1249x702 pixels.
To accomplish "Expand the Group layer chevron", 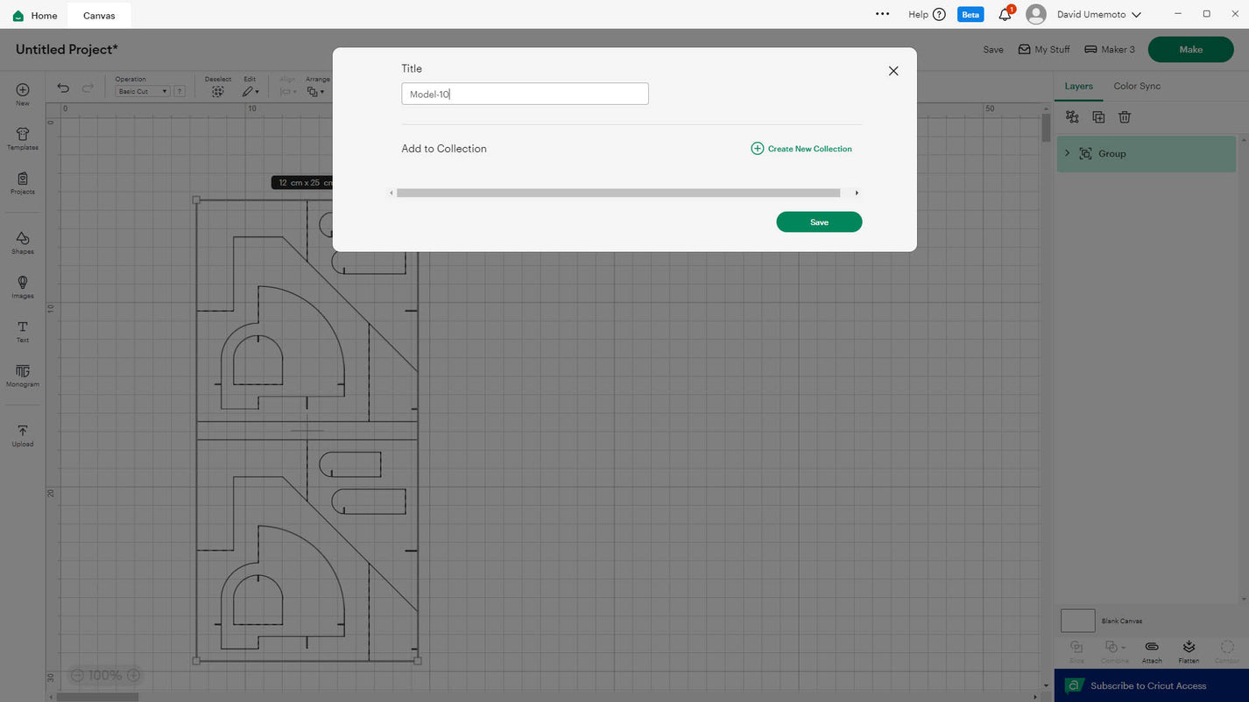I will (x=1067, y=153).
